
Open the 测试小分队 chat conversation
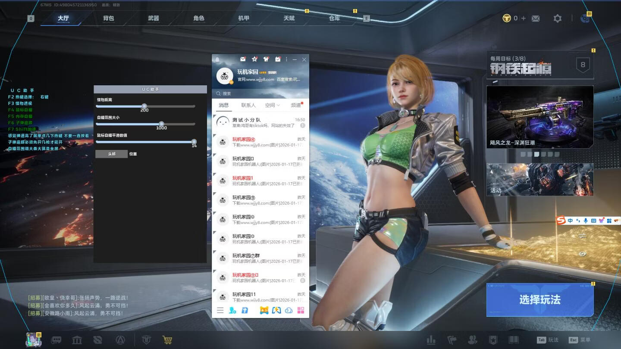(x=260, y=122)
